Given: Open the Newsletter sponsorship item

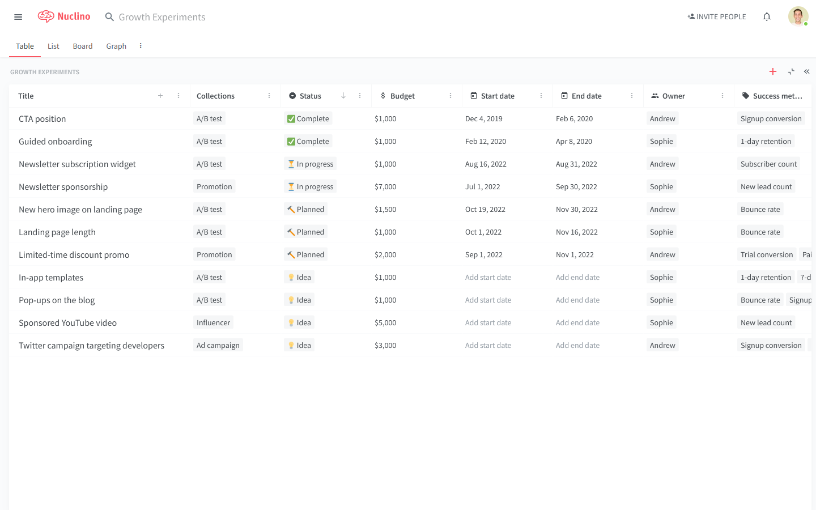Looking at the screenshot, I should coord(63,186).
